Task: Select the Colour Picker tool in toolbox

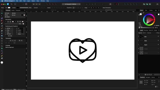Action: point(2,53)
